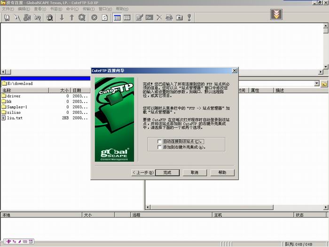Click the Quick Connect lightning icon

17,18
